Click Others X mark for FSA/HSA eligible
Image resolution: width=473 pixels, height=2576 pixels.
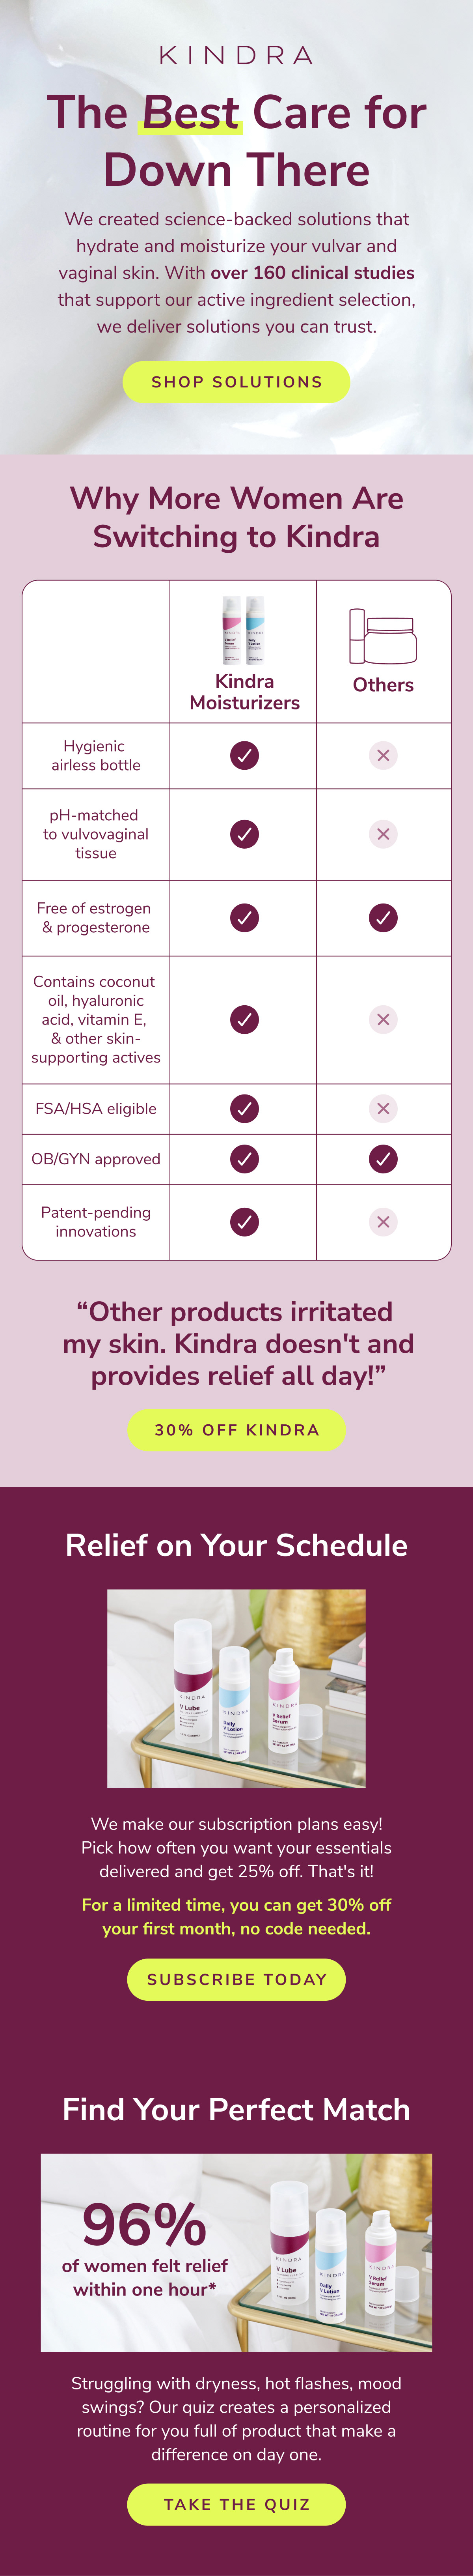383,1108
